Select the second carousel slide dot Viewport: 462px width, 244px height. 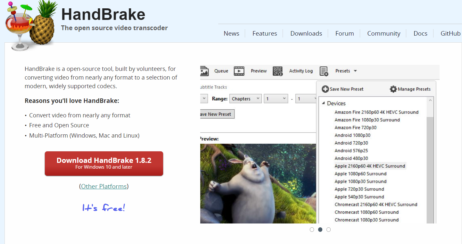point(320,230)
